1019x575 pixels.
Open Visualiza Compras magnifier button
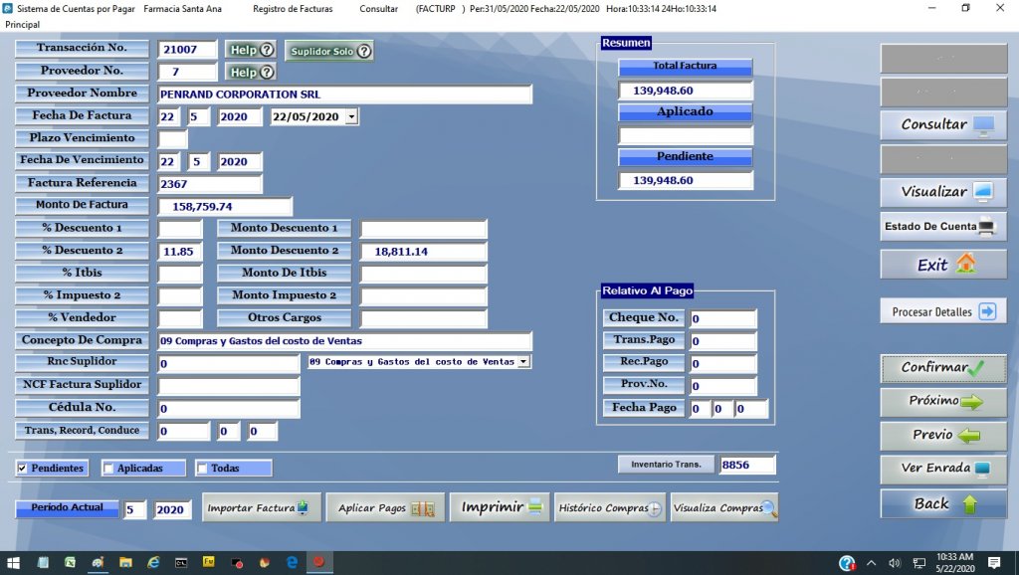724,508
